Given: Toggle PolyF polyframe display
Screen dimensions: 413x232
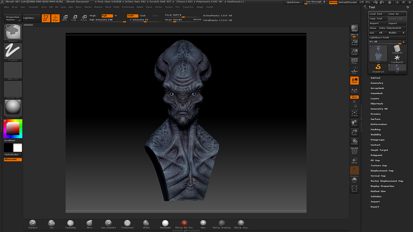Looking at the screenshot, I should 355,151.
